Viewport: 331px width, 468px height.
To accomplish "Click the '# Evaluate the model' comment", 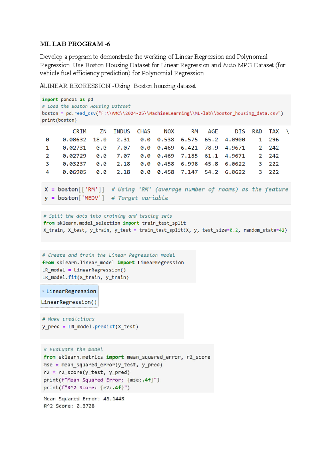I will click(73, 350).
